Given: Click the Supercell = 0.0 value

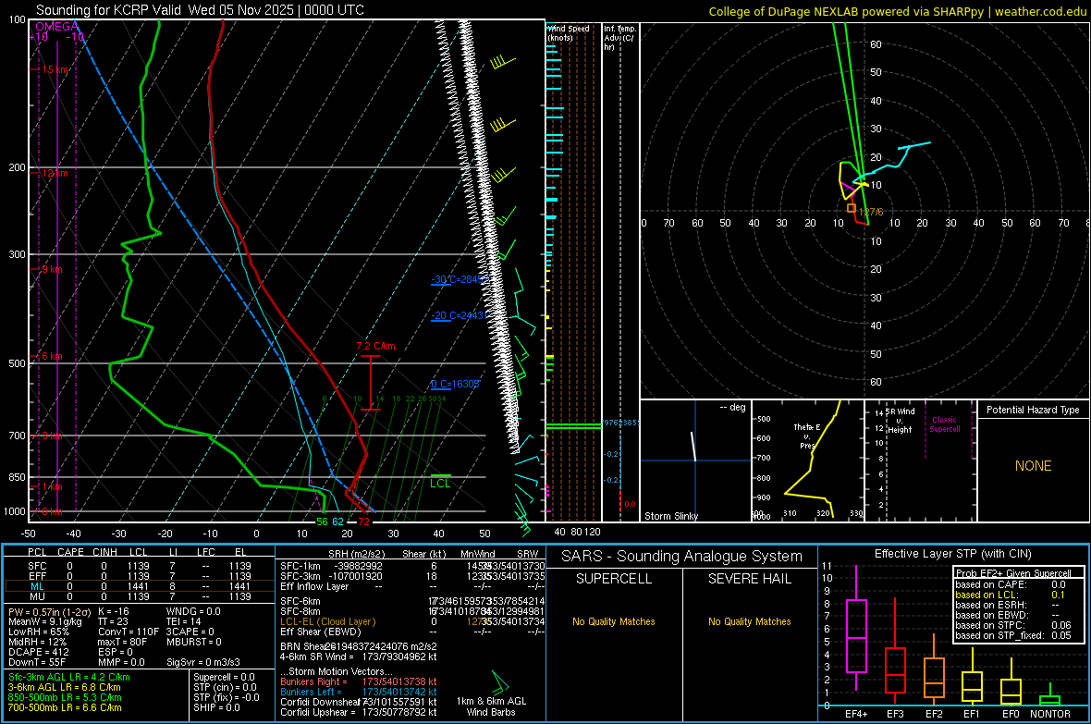Looking at the screenshot, I should click(224, 677).
